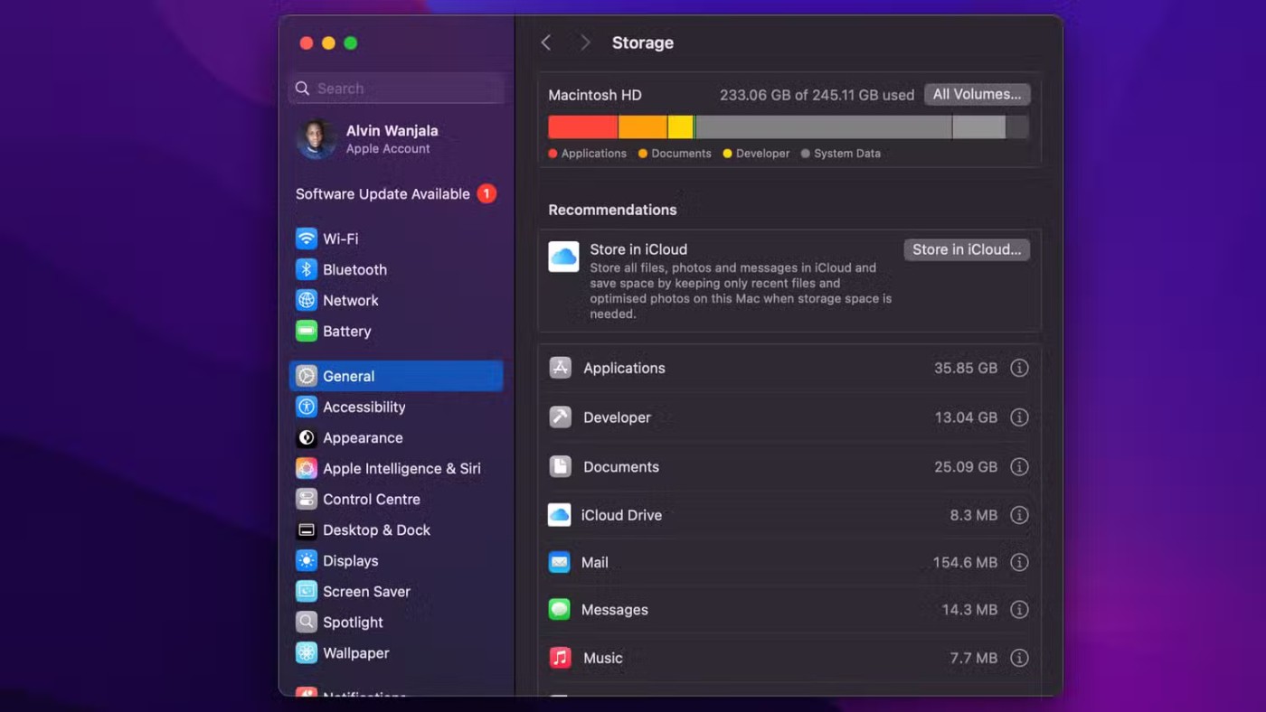Click the Battery icon in sidebar
1266x712 pixels.
pyautogui.click(x=307, y=331)
